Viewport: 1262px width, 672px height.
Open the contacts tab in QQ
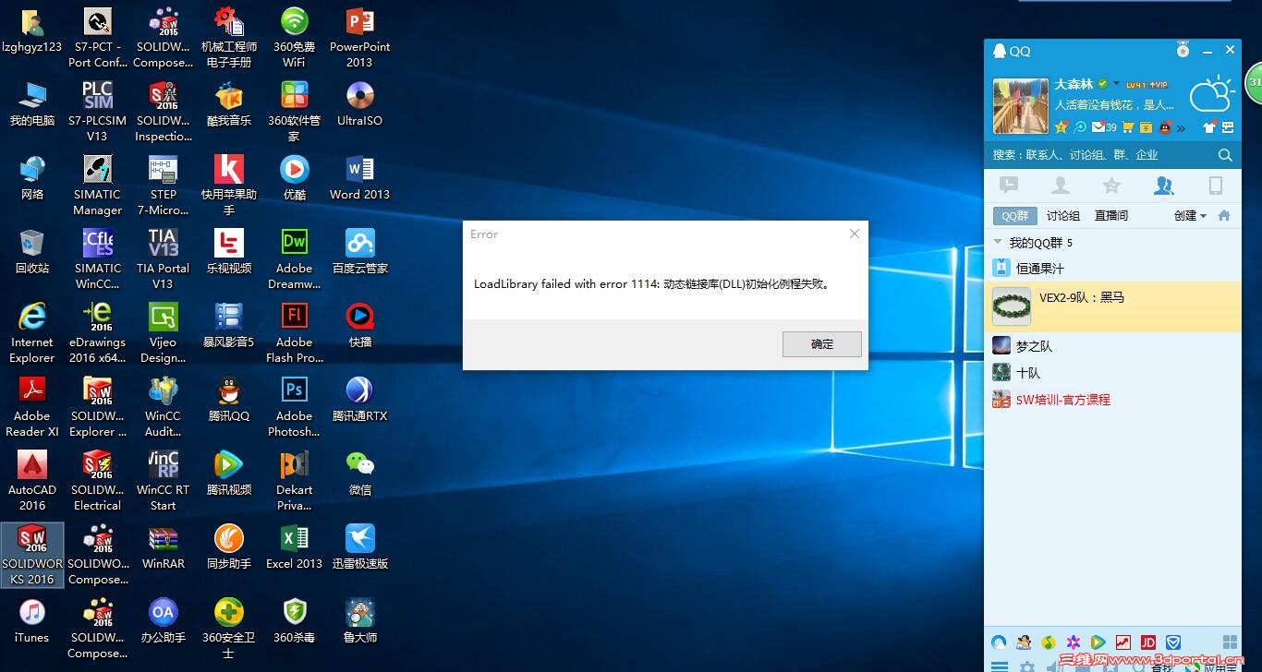pos(1061,186)
